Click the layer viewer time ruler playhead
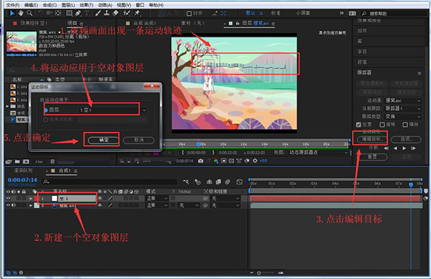The image size is (431, 279). point(198,143)
